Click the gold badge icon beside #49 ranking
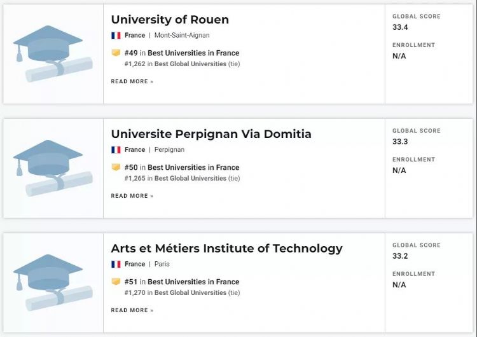The height and width of the screenshot is (337, 477). click(116, 53)
